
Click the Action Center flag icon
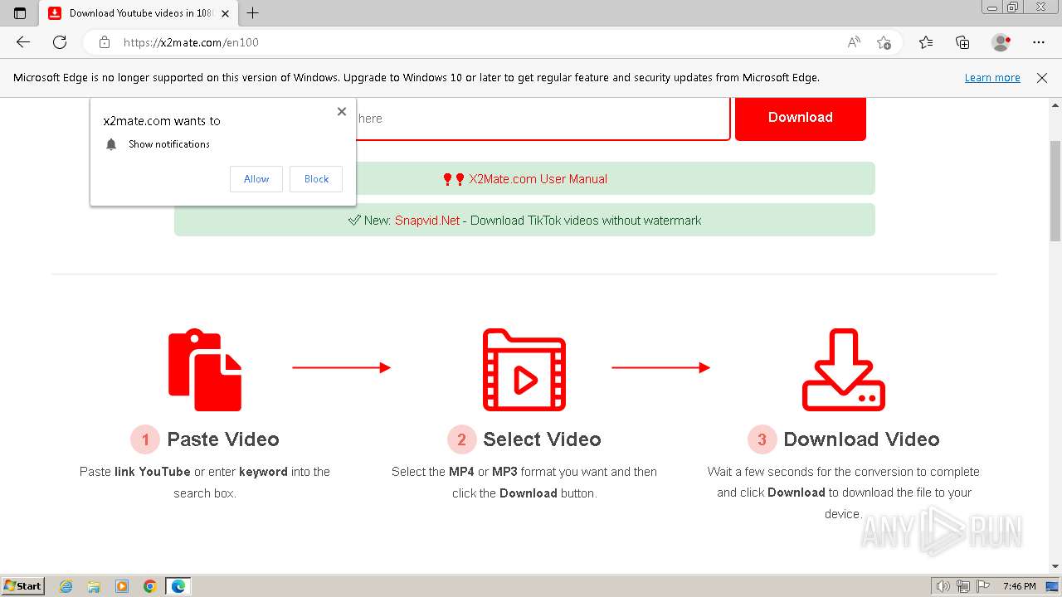pyautogui.click(x=982, y=586)
